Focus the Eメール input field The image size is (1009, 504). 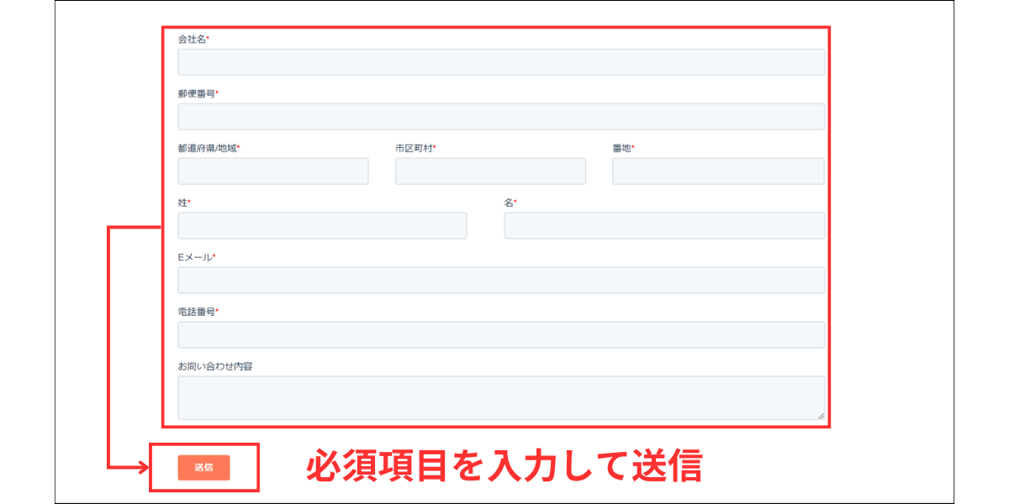tap(501, 281)
